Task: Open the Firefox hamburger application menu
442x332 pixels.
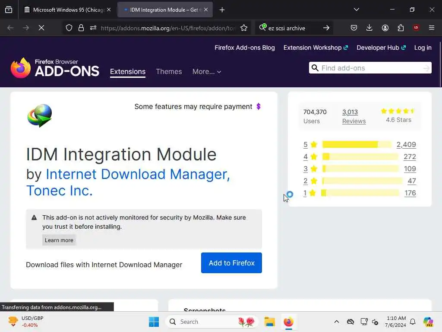Action: [x=432, y=28]
